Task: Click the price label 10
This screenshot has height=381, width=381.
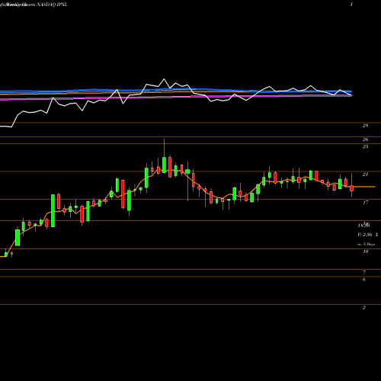Action: (365, 251)
